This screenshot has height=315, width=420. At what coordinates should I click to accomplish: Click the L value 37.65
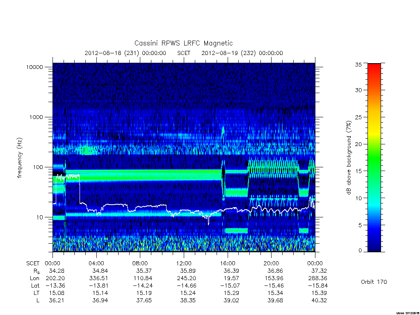point(144,300)
